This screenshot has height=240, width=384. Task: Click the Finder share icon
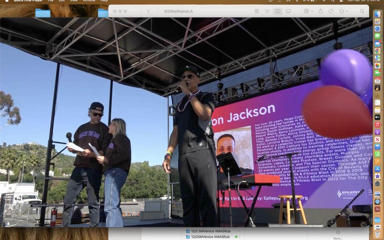pos(321,11)
